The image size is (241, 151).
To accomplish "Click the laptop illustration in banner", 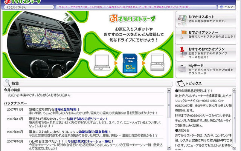I will (x=102, y=63).
